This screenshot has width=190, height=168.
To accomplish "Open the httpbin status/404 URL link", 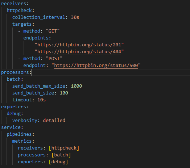I will click(x=79, y=52).
